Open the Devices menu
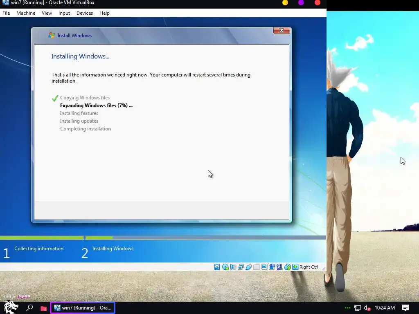 85,13
